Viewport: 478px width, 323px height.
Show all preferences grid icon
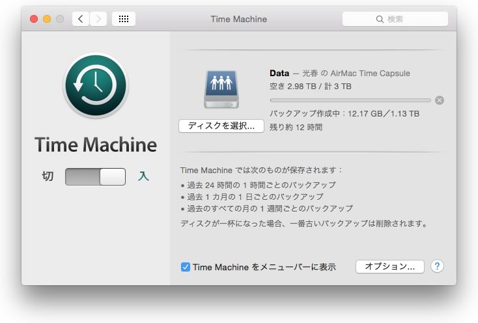[124, 19]
